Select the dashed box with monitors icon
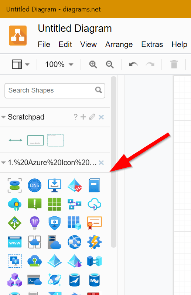Image resolution: width=191 pixels, height=295 pixels. [15, 261]
